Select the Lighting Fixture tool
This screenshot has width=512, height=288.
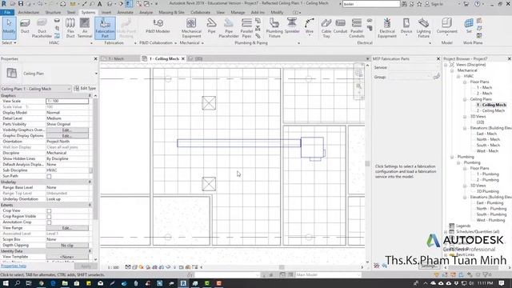pos(423,28)
